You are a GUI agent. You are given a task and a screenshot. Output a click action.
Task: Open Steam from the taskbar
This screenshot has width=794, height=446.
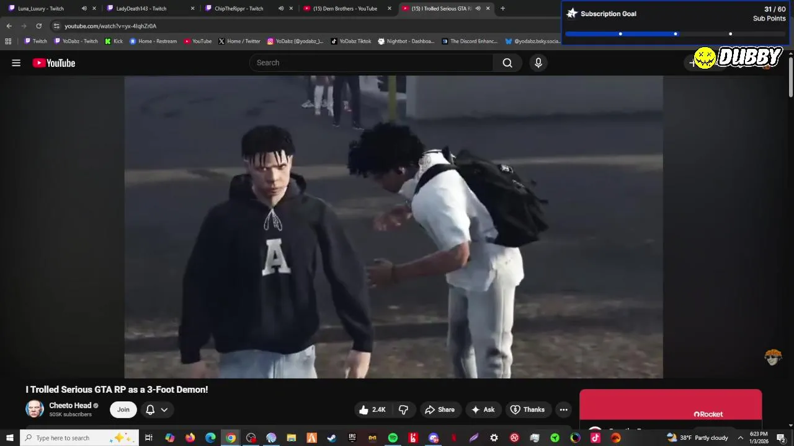332,438
